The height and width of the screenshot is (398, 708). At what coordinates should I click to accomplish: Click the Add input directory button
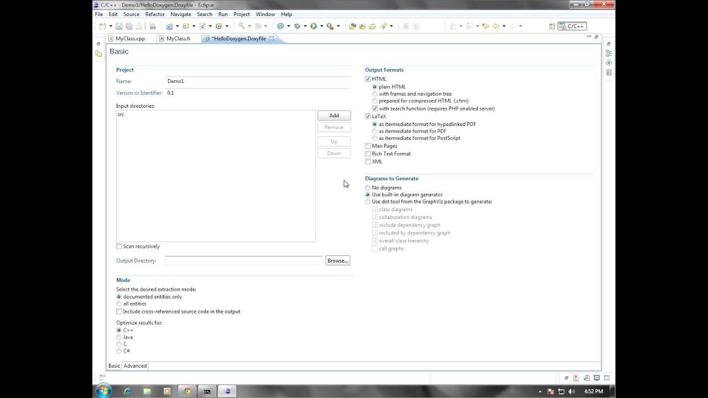click(334, 116)
